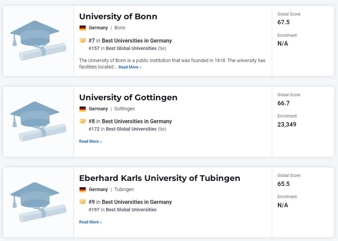338x241 pixels.
Task: Click the German flag icon under University of Bonn
Action: [83, 28]
